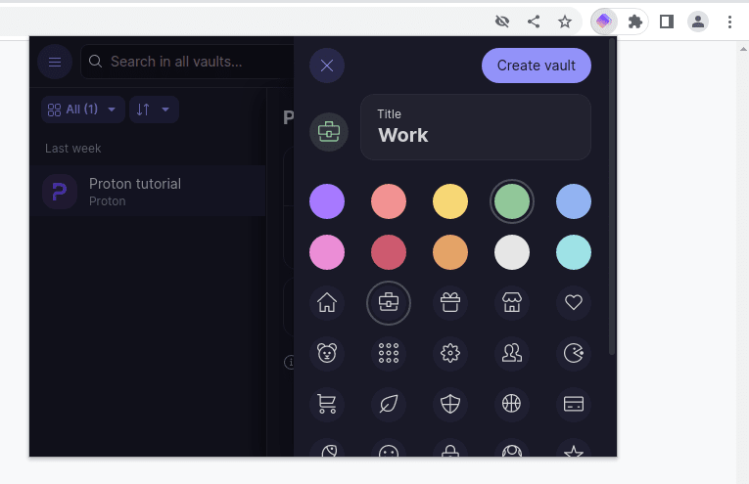This screenshot has height=484, width=749.
Task: Bookmark this page with the star icon
Action: click(565, 22)
